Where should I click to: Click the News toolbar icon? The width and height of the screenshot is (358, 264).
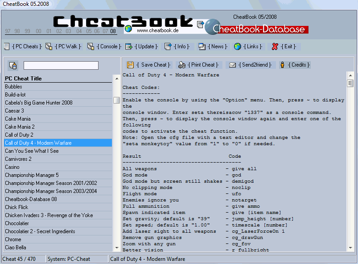point(202,46)
